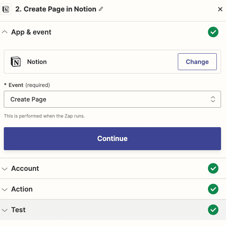Click the Notion app icon in the app card

point(16,62)
